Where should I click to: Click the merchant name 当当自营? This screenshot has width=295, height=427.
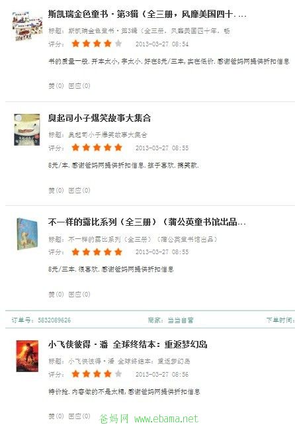coord(181,320)
